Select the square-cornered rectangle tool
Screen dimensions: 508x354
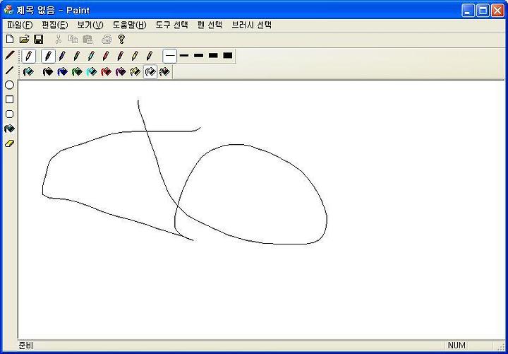coord(10,100)
